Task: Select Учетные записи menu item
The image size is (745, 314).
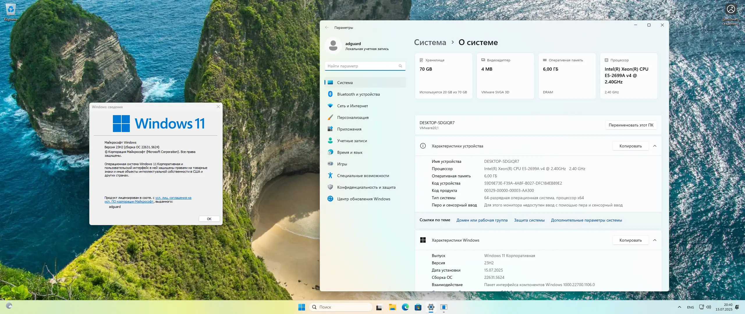Action: (x=352, y=141)
